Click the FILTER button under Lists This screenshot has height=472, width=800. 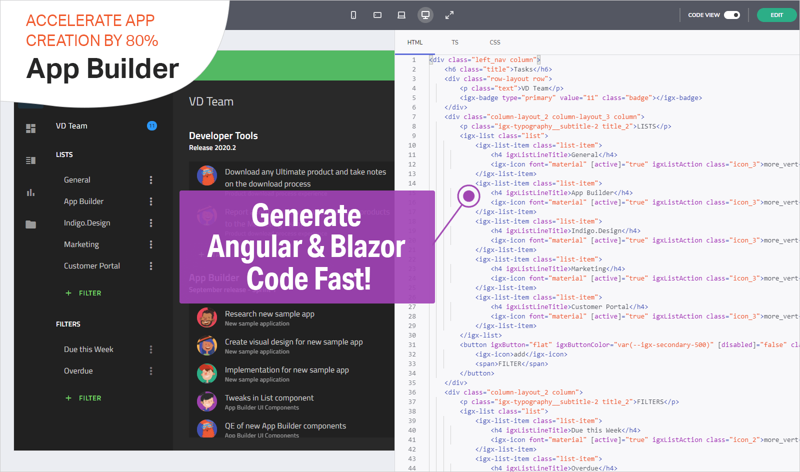tap(83, 293)
